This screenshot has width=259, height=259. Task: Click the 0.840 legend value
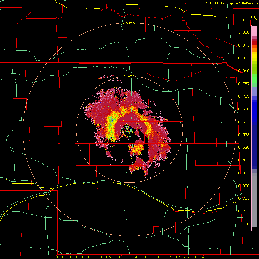coord(244,71)
